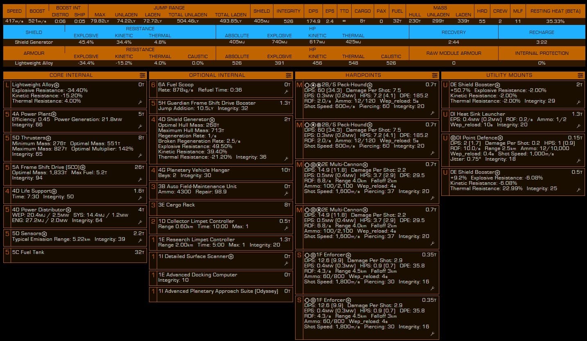Click the 1E Advanced Docking Computer module

coord(197,275)
